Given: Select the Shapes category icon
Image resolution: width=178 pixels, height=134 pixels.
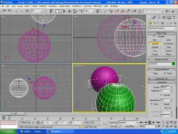Looking at the screenshot, I should point(154,23).
